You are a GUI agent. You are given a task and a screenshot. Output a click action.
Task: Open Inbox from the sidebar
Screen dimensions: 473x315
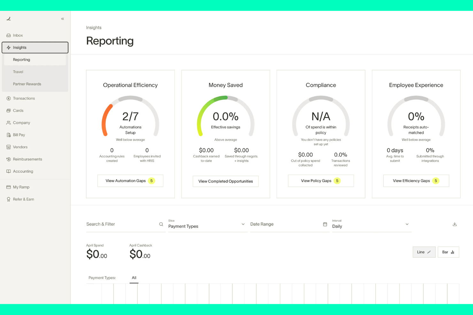tap(18, 35)
